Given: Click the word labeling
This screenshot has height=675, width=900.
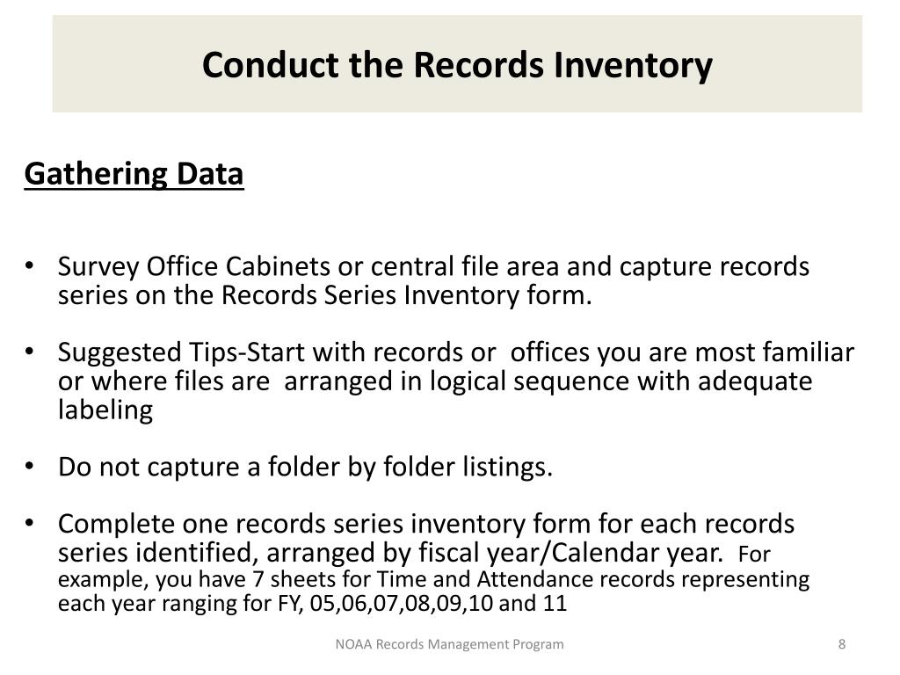Looking at the screenshot, I should 105,410.
